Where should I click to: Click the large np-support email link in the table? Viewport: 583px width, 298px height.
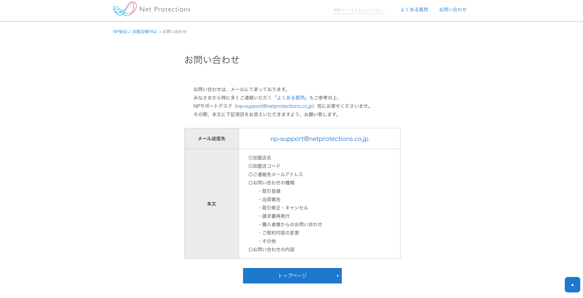(319, 139)
